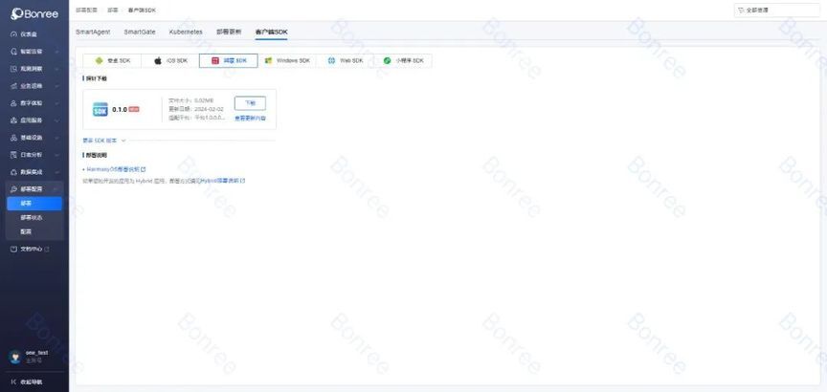Select the 安卓 SDK tab label
The height and width of the screenshot is (392, 827).
(x=119, y=60)
